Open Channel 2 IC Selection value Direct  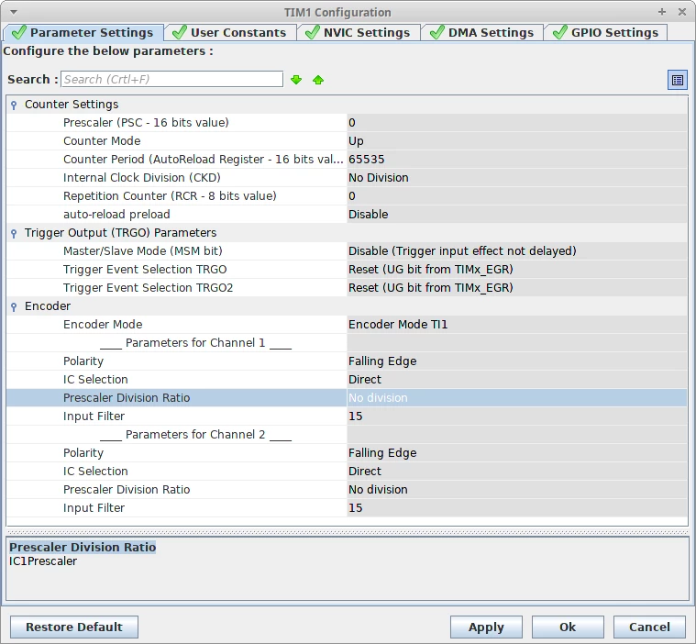pos(517,472)
